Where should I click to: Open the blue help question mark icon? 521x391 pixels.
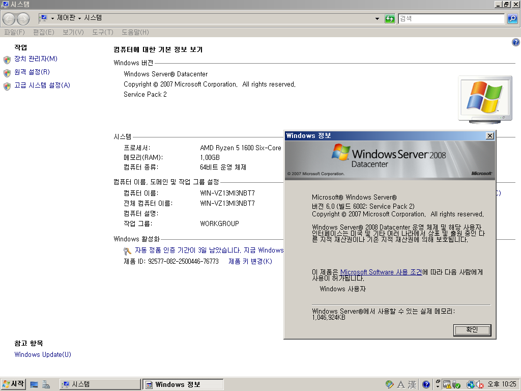pyautogui.click(x=515, y=42)
